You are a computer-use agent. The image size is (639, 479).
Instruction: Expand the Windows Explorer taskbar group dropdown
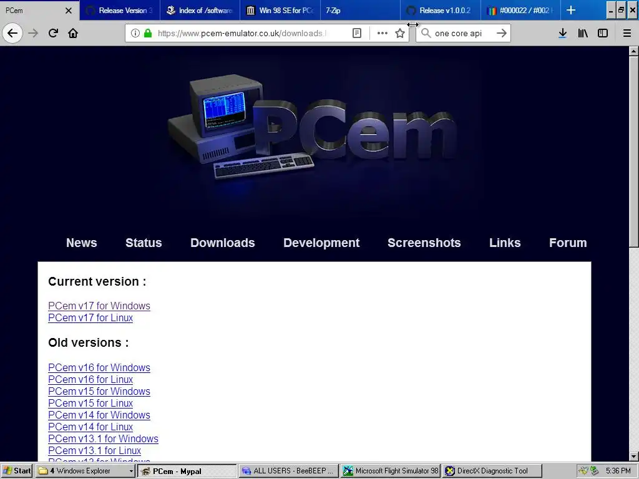pyautogui.click(x=131, y=471)
